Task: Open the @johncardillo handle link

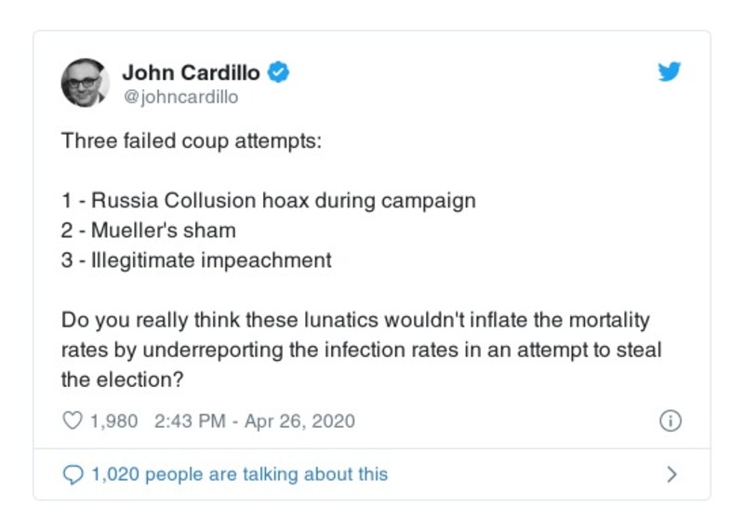Action: tap(180, 98)
